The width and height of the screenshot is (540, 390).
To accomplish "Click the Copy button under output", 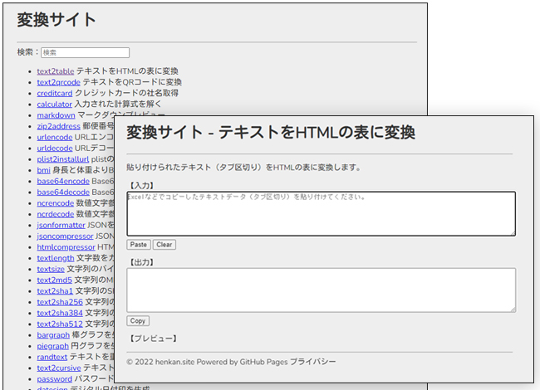I will 138,321.
